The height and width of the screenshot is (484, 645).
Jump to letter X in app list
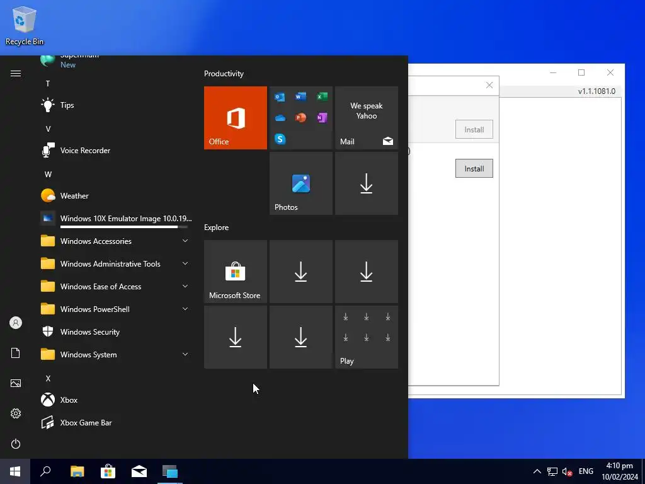coord(48,378)
